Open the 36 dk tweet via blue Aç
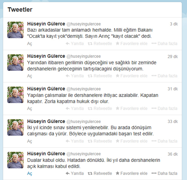Screen dimensions: 187x180 click(x=30, y=174)
